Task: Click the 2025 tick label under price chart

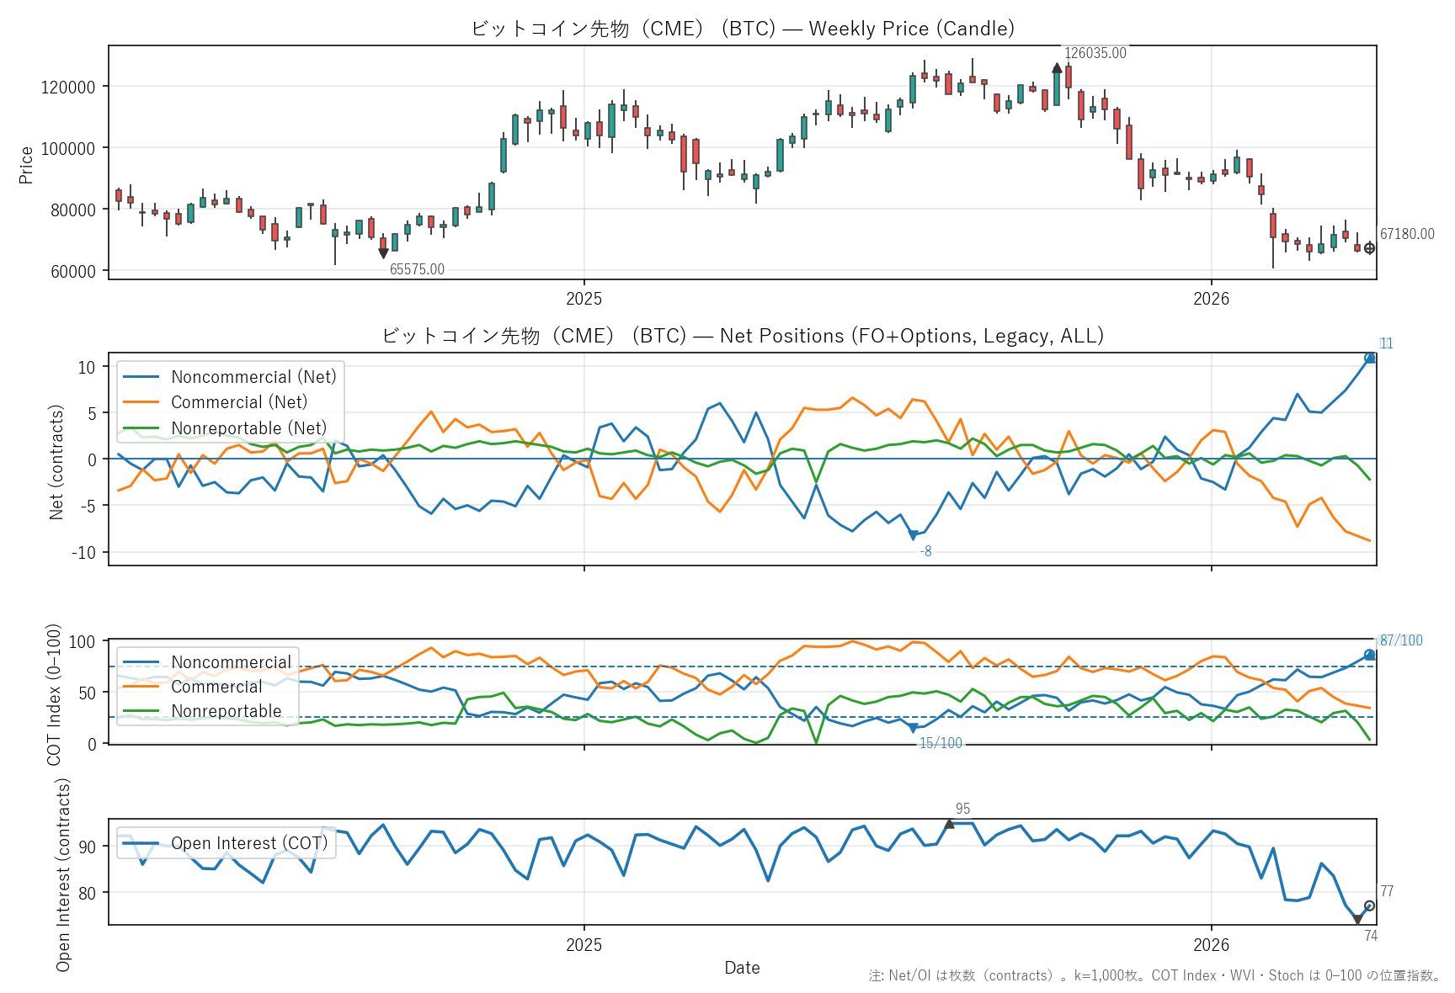Action: point(584,299)
